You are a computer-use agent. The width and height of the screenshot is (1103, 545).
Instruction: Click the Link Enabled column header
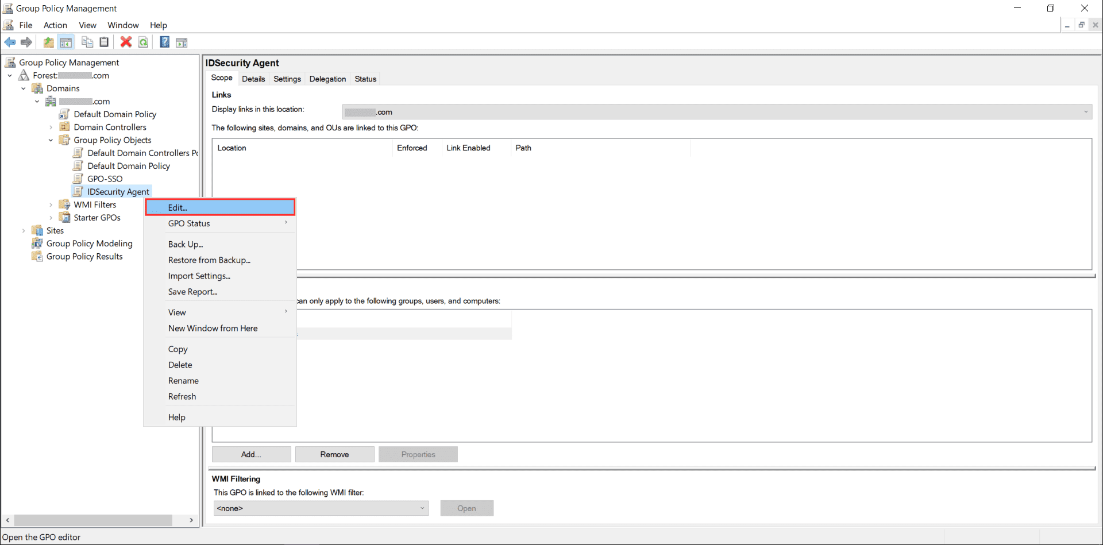pos(476,148)
